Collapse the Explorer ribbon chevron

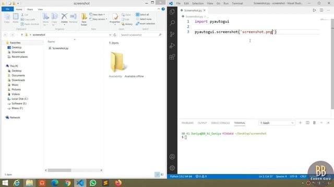159,9
